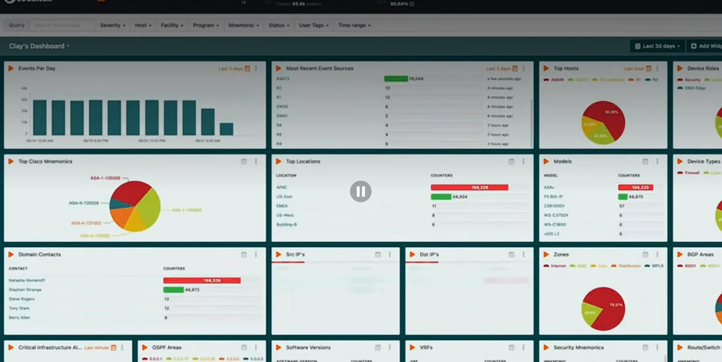Click the Top Locations calendar icon
The image size is (722, 362).
point(511,161)
